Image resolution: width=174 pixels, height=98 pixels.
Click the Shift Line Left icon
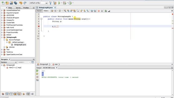point(92,11)
